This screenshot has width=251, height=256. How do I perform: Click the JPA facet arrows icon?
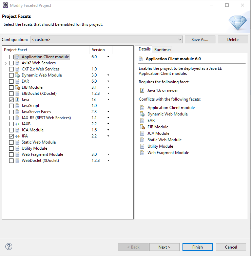18,136
